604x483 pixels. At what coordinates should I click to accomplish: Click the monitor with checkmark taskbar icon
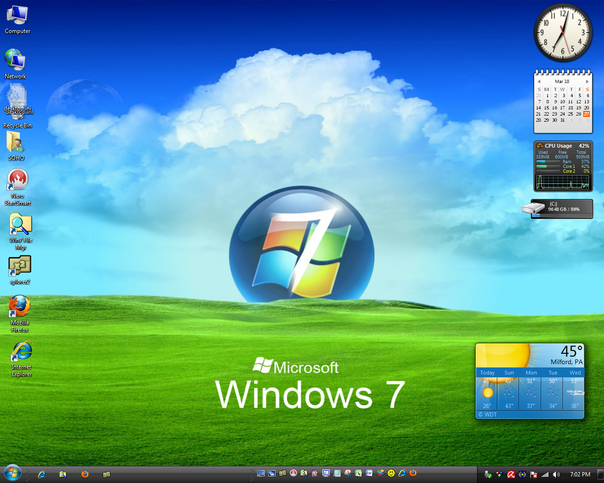coord(326,473)
